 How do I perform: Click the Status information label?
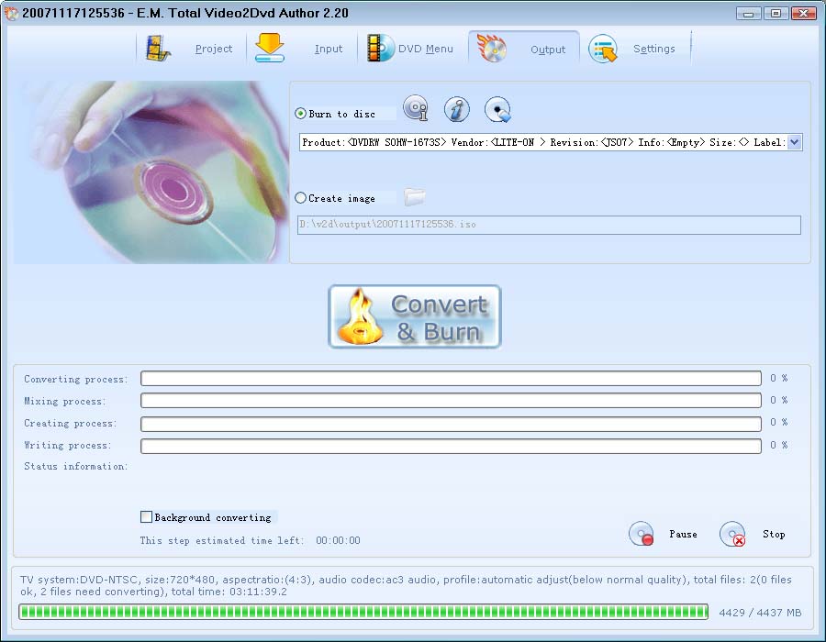76,466
